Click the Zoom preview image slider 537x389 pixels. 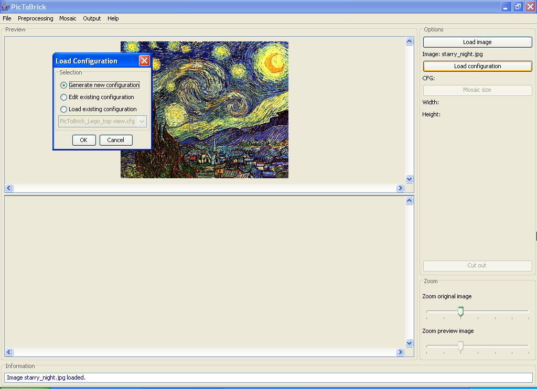pos(460,346)
